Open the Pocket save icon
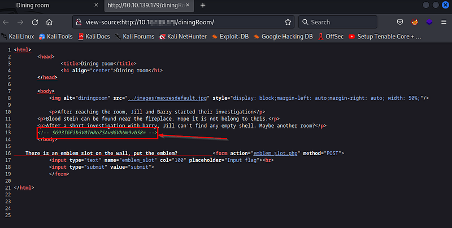452x228 pixels. point(400,22)
